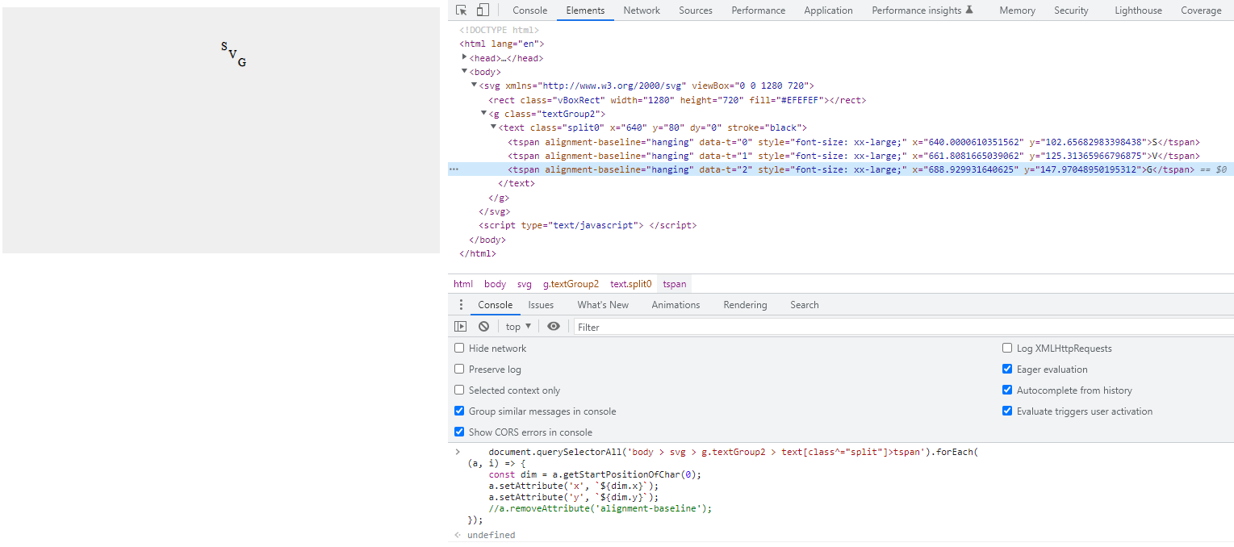Screen dimensions: 1234x547
Task: Open the Search drawer tab
Action: click(x=804, y=305)
